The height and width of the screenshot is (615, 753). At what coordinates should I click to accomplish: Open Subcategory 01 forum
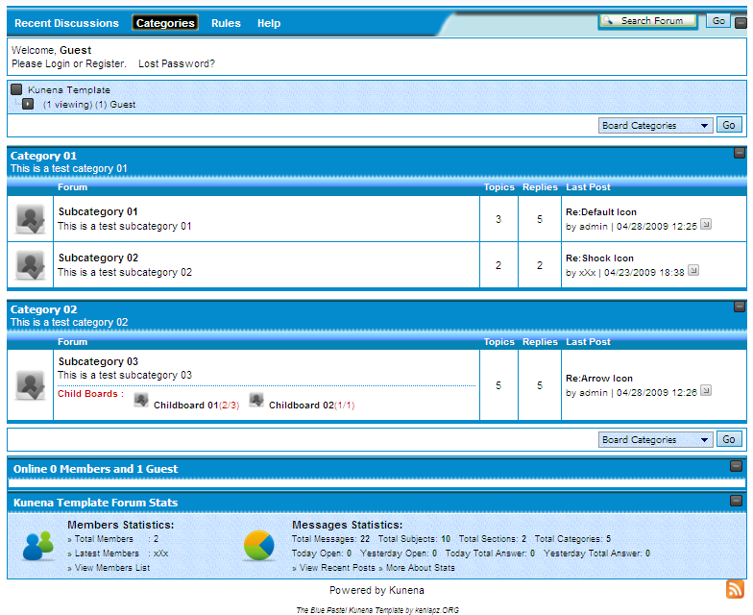click(x=98, y=211)
